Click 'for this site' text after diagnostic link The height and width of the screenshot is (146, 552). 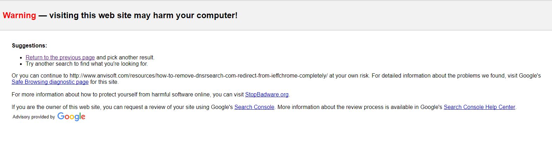coord(104,82)
